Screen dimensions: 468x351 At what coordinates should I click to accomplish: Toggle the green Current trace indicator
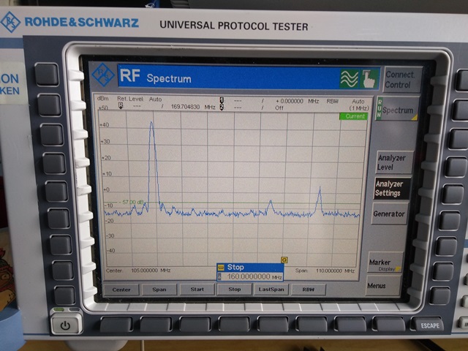point(353,116)
